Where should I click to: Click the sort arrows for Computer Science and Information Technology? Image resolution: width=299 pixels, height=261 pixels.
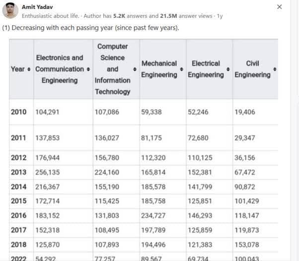135,69
